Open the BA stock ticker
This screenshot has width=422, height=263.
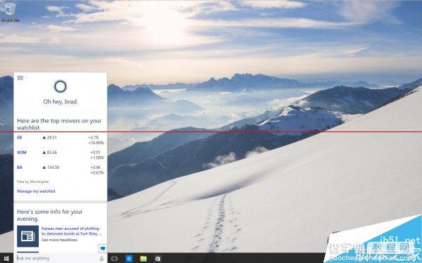20,167
